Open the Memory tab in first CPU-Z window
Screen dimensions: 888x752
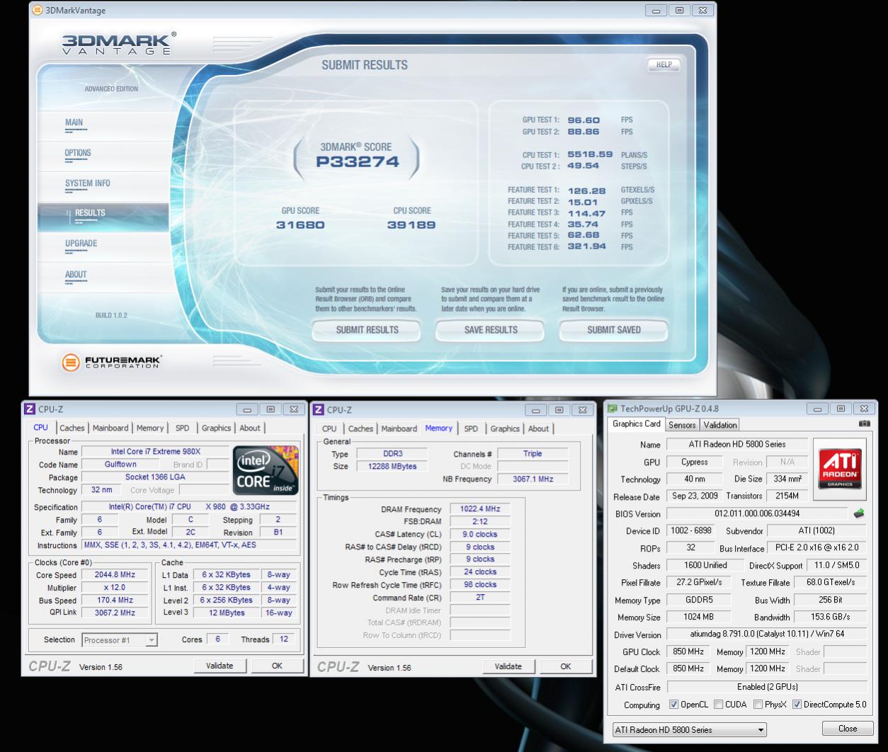click(150, 428)
